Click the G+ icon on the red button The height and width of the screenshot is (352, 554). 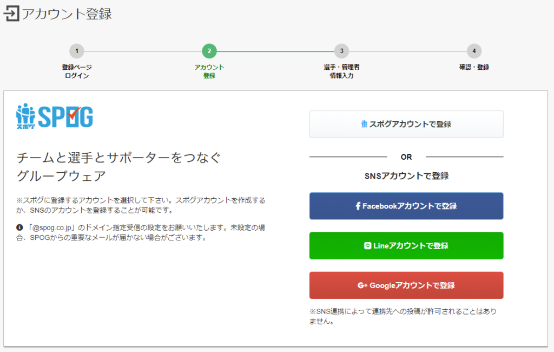362,285
